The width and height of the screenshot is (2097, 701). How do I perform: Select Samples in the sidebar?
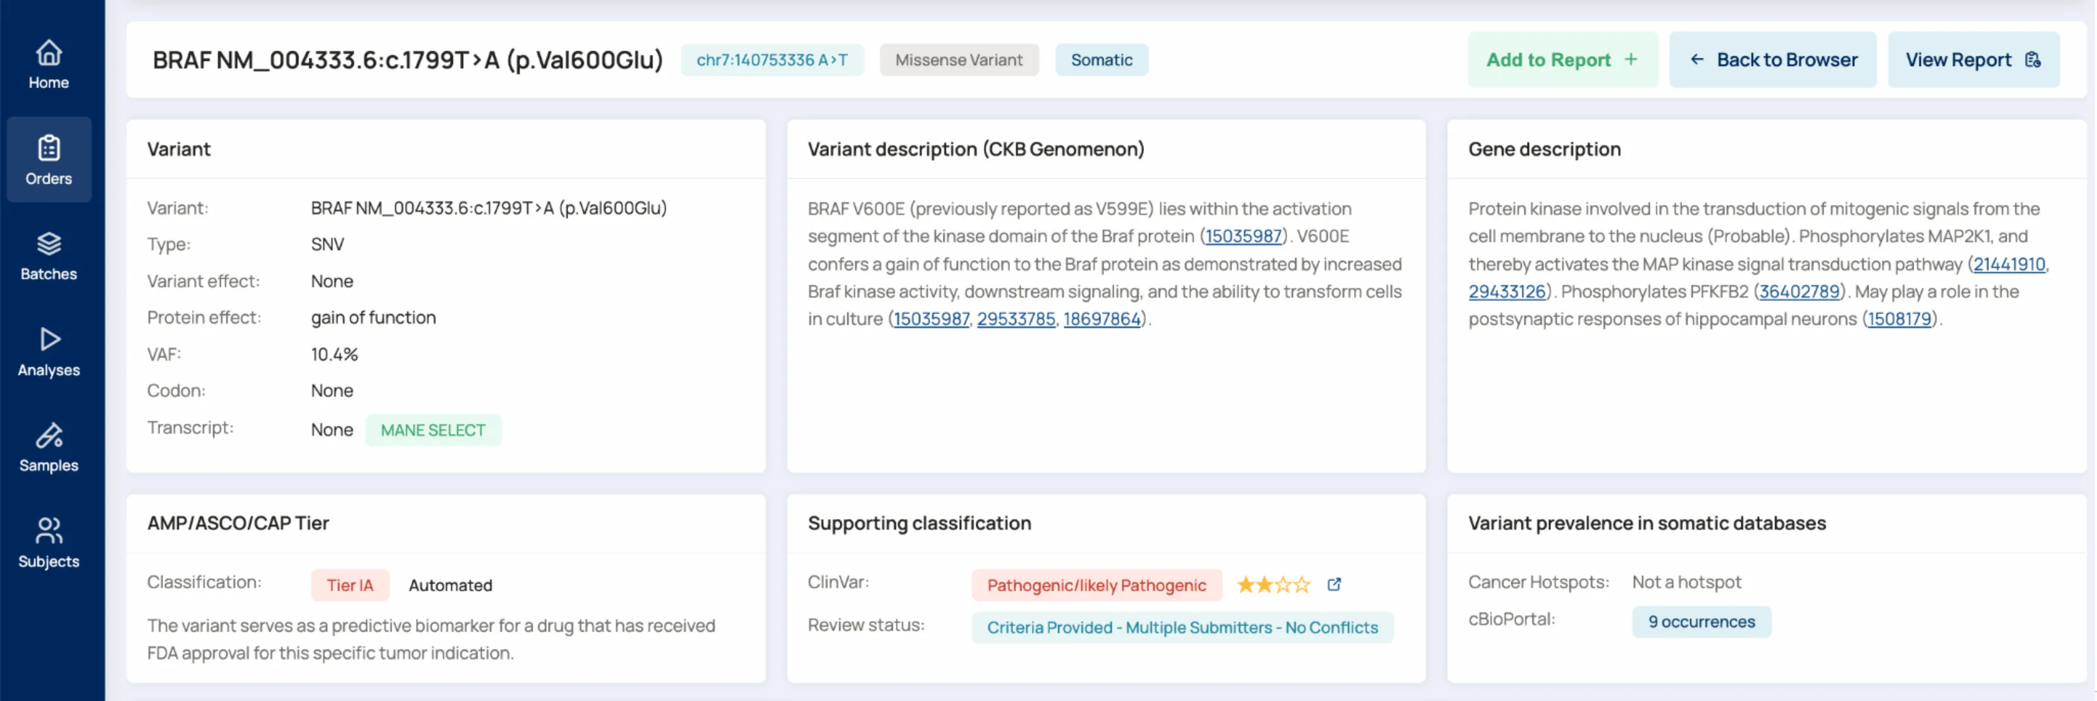pos(49,448)
